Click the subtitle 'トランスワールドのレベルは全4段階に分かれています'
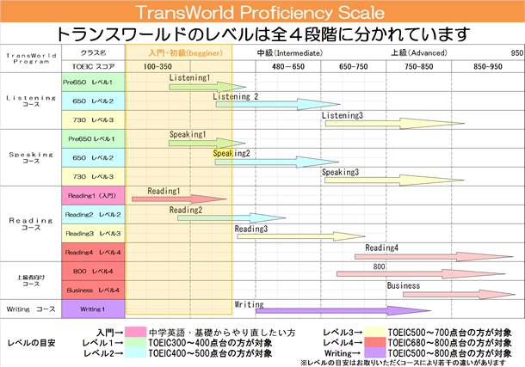Screen dimensions: 525x367 point(262,34)
